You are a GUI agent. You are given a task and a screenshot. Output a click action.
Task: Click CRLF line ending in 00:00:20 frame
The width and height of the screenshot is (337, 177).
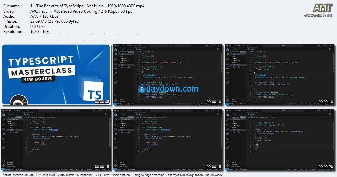coord(306,169)
